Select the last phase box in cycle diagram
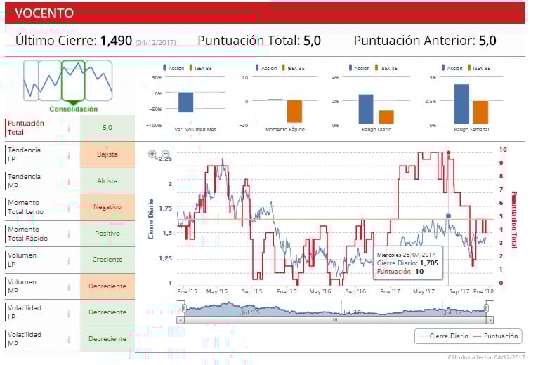 [x=99, y=80]
